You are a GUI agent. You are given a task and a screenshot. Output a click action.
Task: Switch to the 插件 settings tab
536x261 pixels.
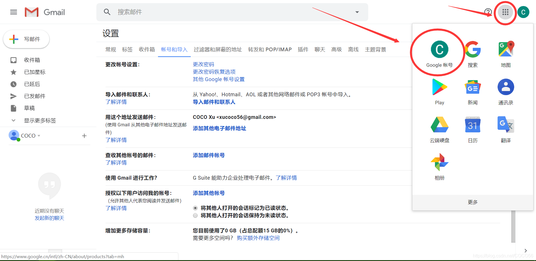click(x=303, y=50)
